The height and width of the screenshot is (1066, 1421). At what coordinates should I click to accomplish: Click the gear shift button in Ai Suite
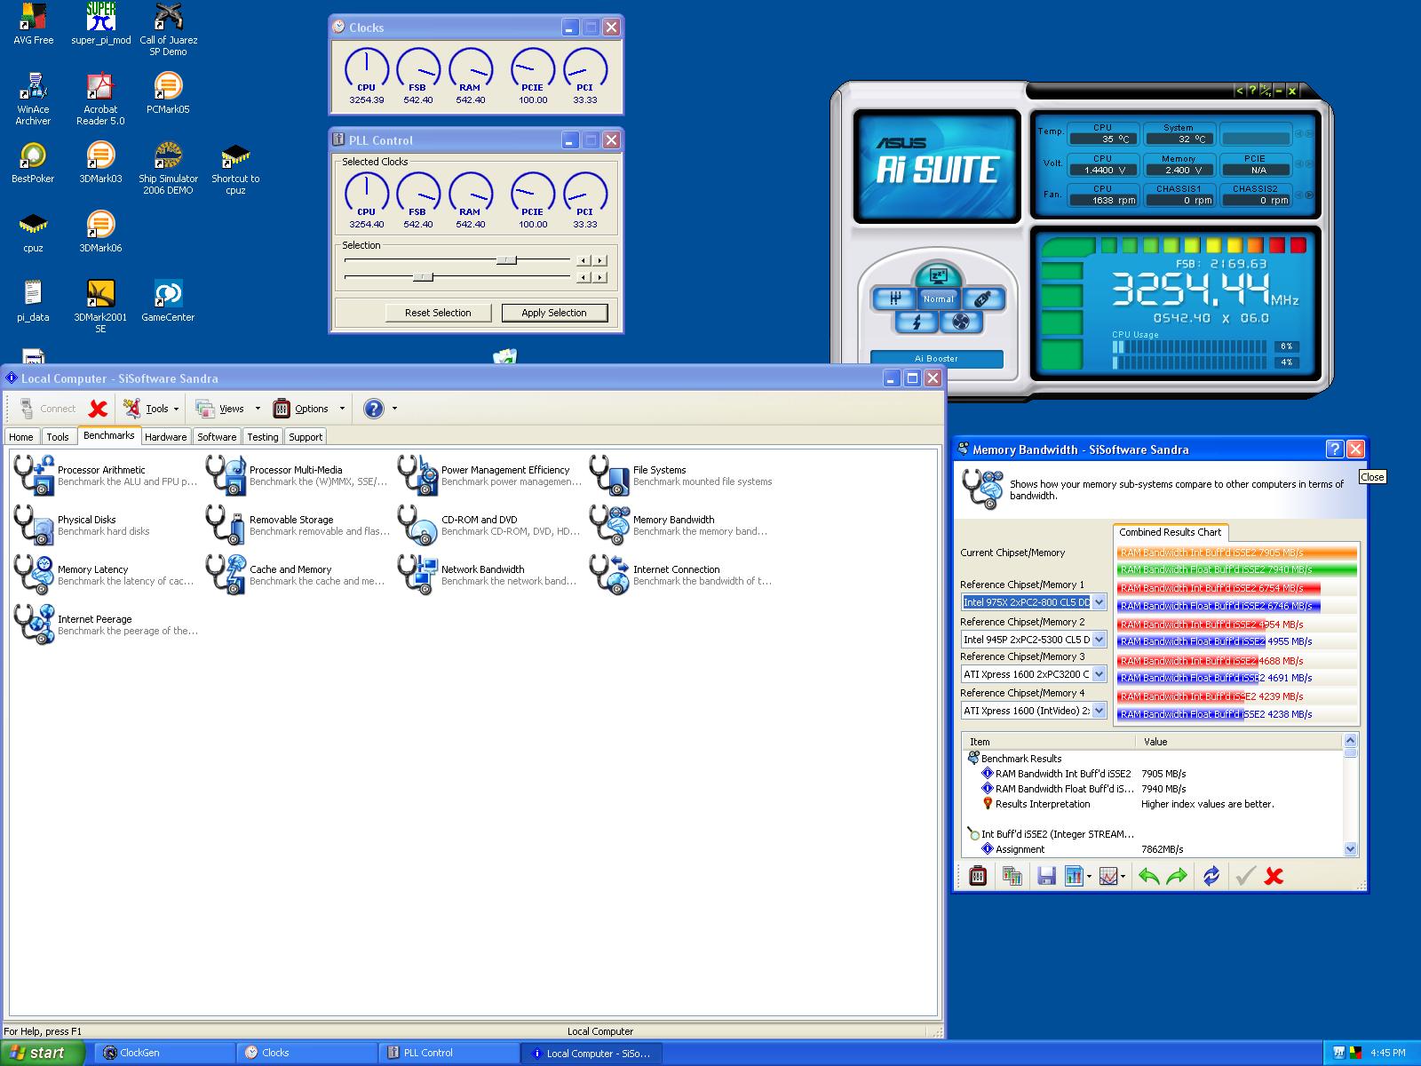[894, 298]
